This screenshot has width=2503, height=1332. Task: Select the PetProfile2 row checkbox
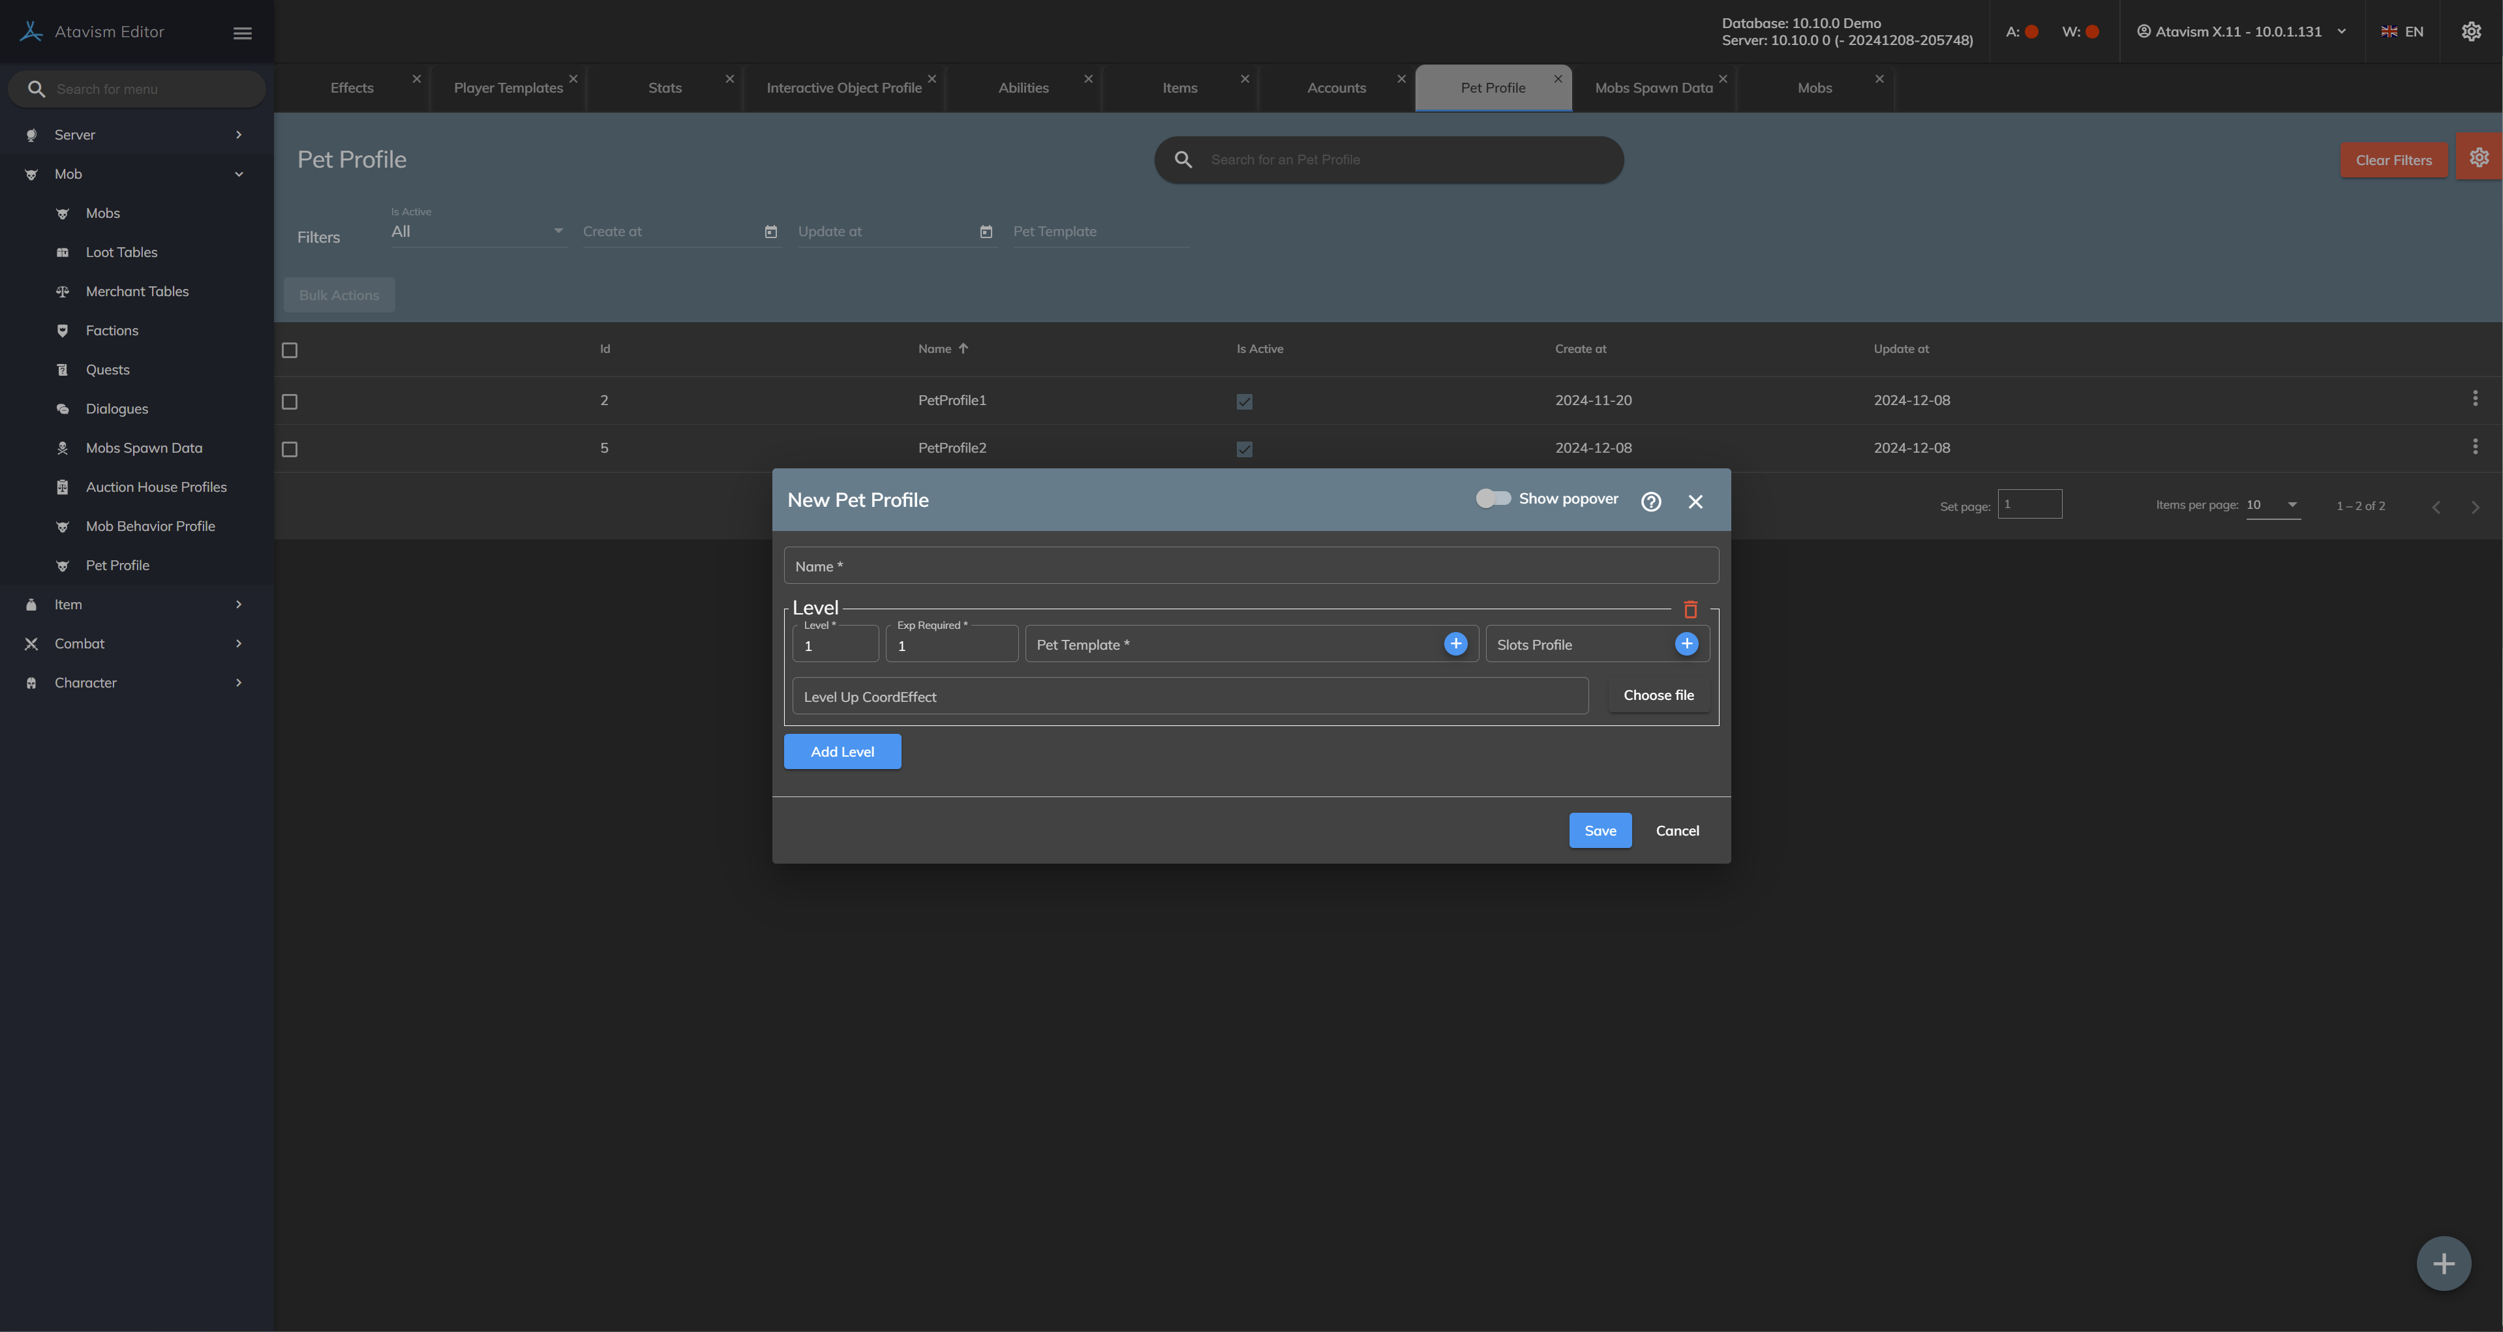click(x=290, y=449)
